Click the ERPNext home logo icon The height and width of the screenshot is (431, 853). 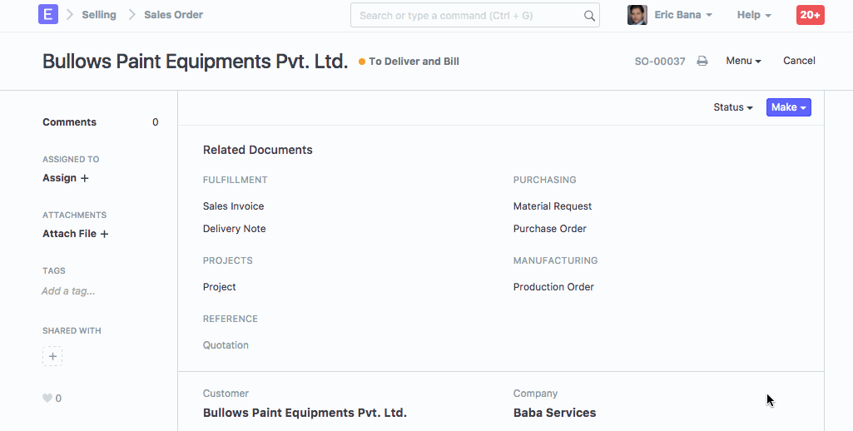(48, 15)
